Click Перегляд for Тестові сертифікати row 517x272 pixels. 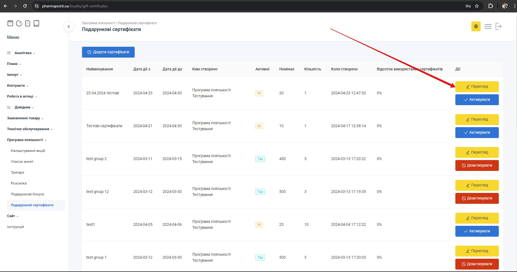(x=477, y=120)
